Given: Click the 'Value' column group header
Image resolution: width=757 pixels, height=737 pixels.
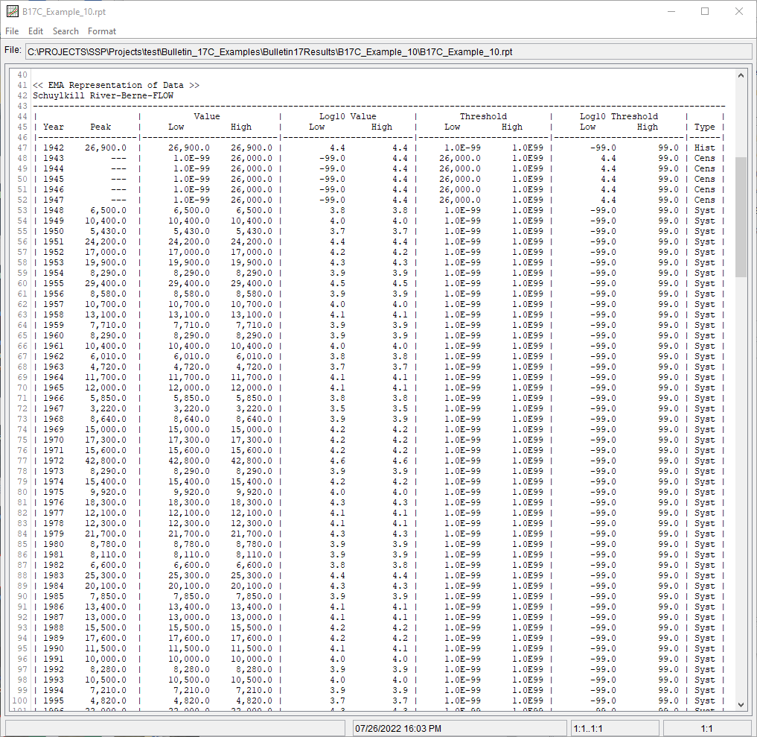Looking at the screenshot, I should point(207,116).
